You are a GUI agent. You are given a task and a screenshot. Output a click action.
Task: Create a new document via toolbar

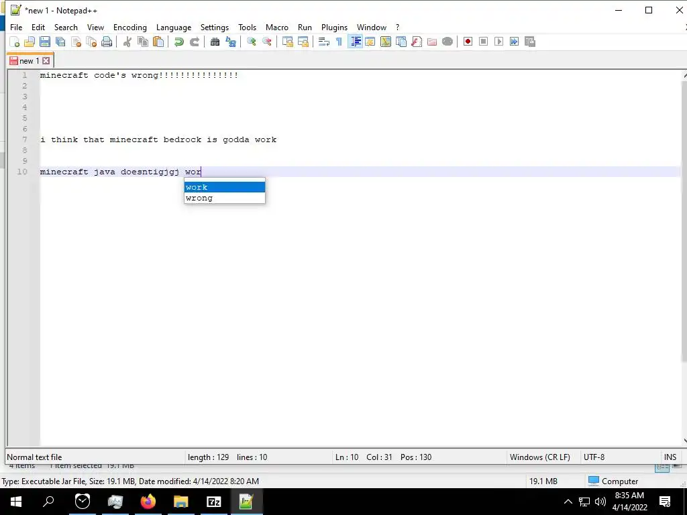[15, 42]
